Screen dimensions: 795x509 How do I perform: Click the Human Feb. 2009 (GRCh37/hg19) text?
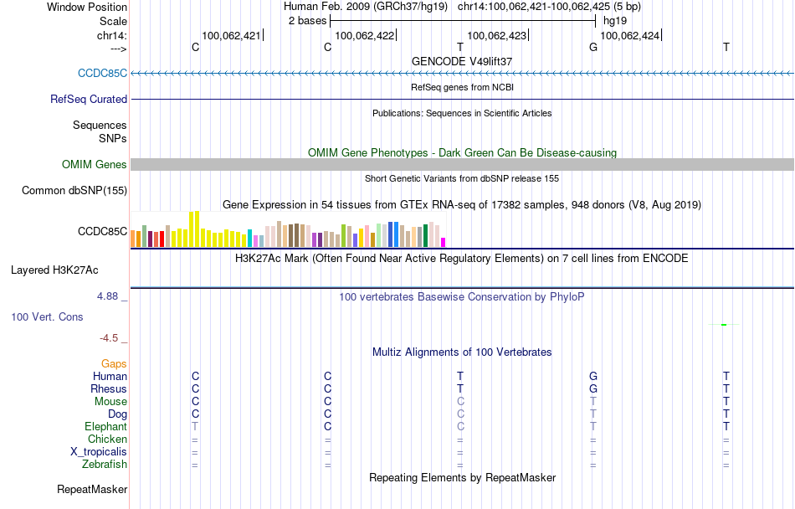[366, 7]
